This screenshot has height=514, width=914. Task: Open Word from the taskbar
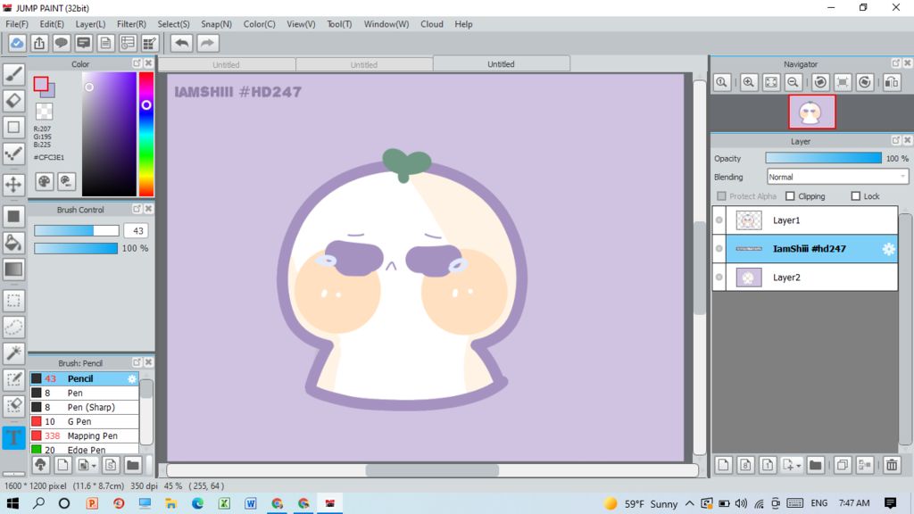251,503
